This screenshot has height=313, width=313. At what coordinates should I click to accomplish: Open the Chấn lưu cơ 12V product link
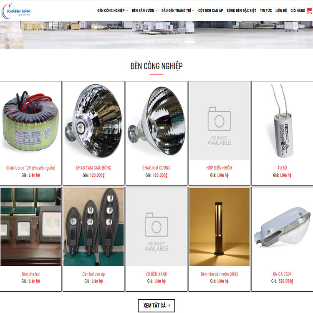[x=30, y=168]
